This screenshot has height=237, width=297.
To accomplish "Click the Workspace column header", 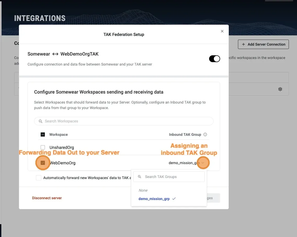I will coord(59,134).
